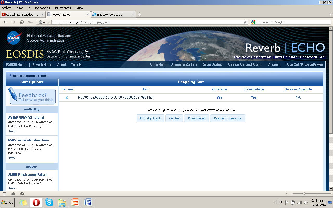Open the Editar menu
Image resolution: width=333 pixels, height=208 pixels.
(x=19, y=8)
